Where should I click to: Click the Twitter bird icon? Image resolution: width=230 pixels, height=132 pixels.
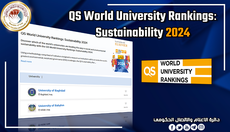[x=179, y=127]
